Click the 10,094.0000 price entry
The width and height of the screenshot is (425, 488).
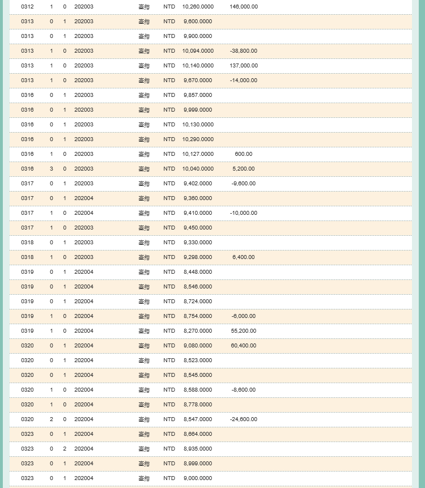tap(198, 51)
